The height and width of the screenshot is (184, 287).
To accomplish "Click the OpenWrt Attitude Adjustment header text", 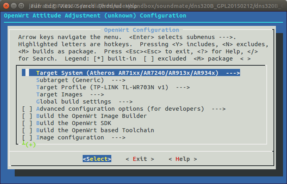I will (x=95, y=16).
